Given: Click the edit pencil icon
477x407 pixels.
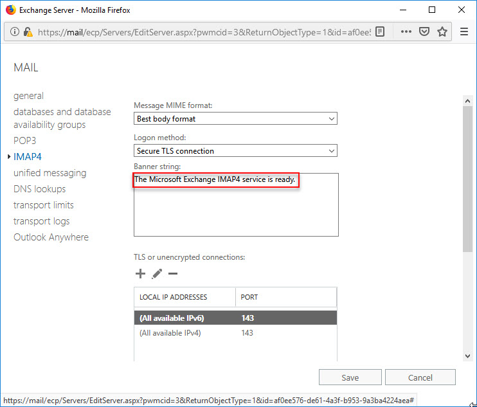Looking at the screenshot, I should (157, 274).
